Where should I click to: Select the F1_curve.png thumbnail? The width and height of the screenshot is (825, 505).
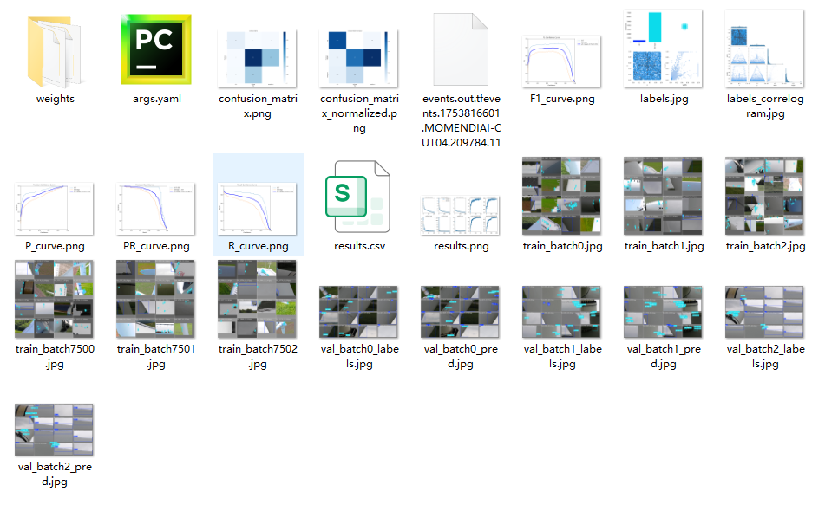561,62
